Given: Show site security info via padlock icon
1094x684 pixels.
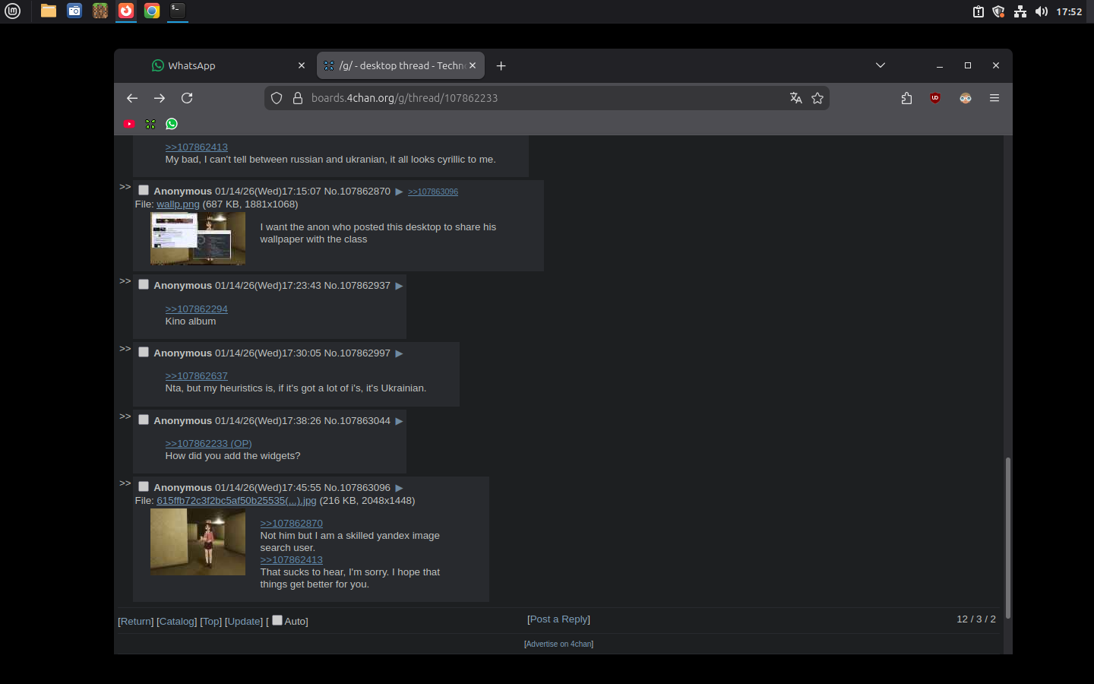Looking at the screenshot, I should [x=298, y=98].
